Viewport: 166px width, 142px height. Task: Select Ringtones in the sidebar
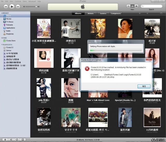click(x=15, y=34)
